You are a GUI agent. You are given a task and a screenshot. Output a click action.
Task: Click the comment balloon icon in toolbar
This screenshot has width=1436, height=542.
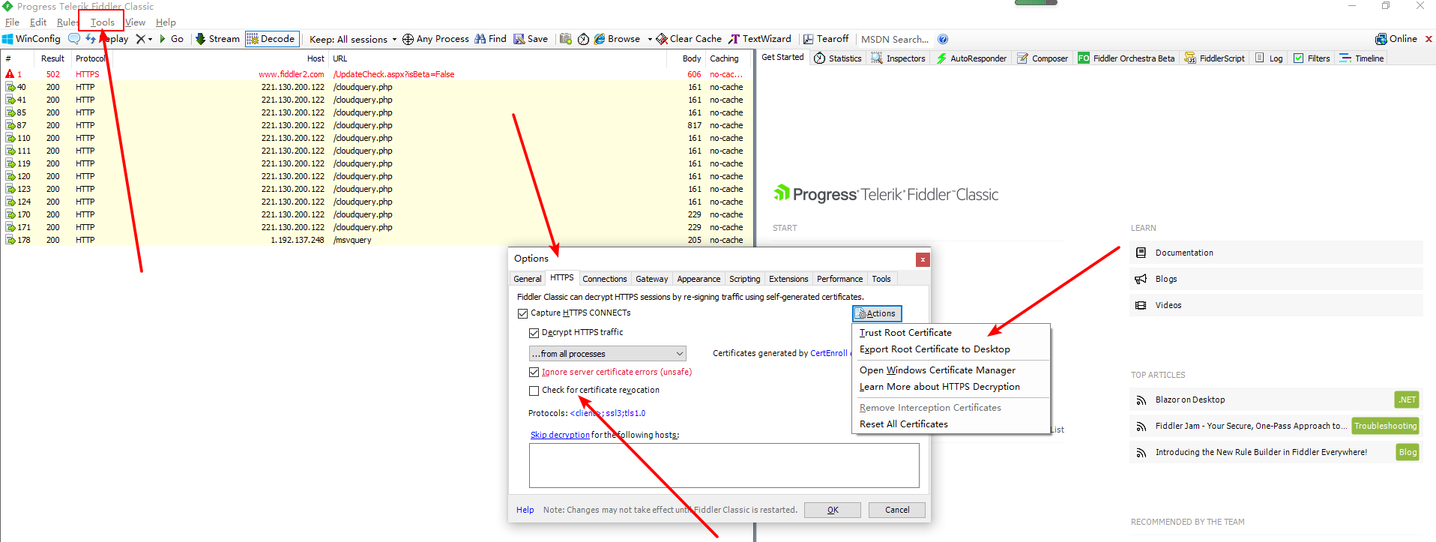point(74,39)
